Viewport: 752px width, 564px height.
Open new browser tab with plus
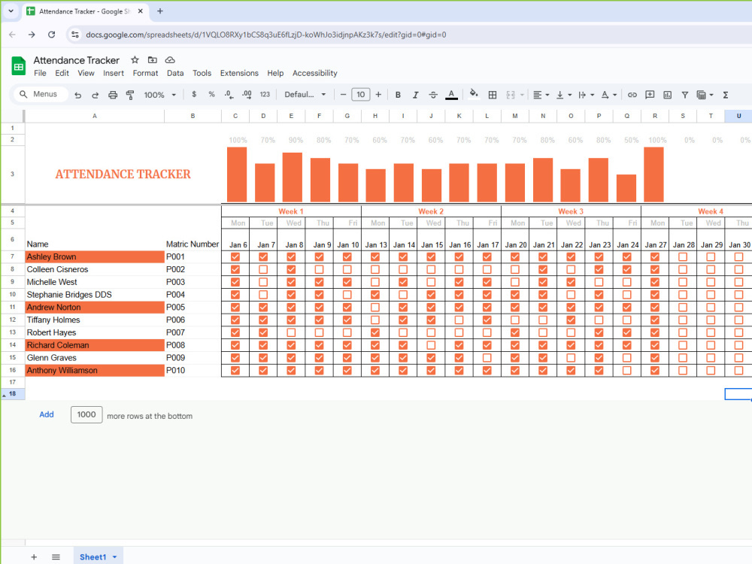[x=160, y=11]
